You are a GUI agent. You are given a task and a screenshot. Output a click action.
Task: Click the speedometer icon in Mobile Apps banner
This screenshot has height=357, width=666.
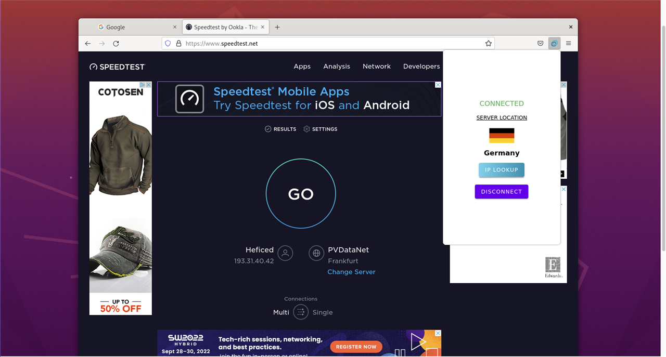[190, 99]
